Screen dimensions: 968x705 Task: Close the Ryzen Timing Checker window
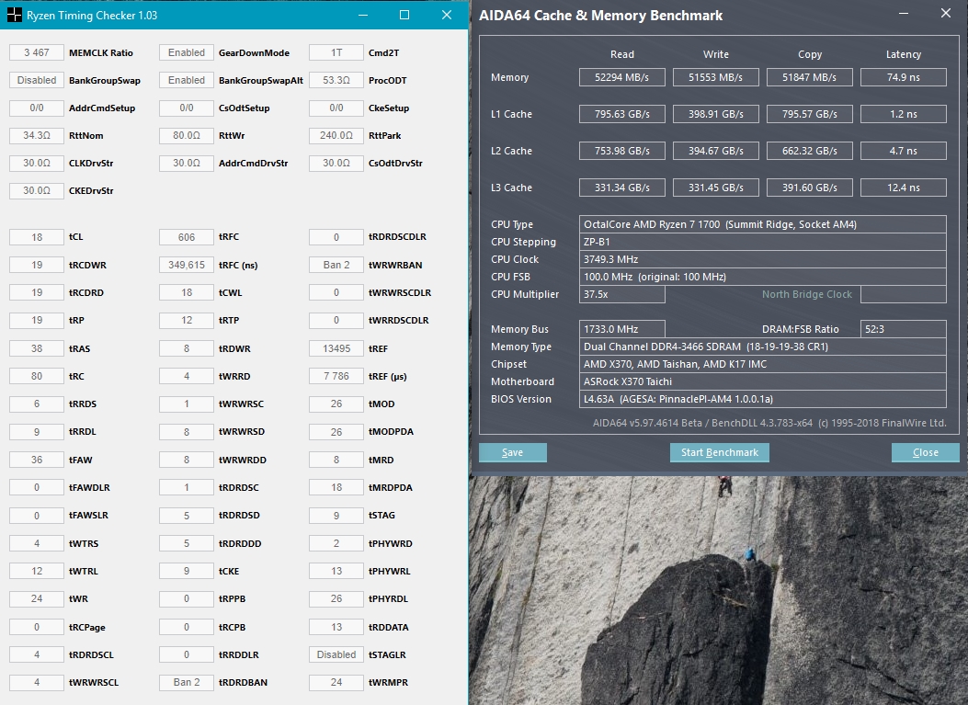point(447,15)
